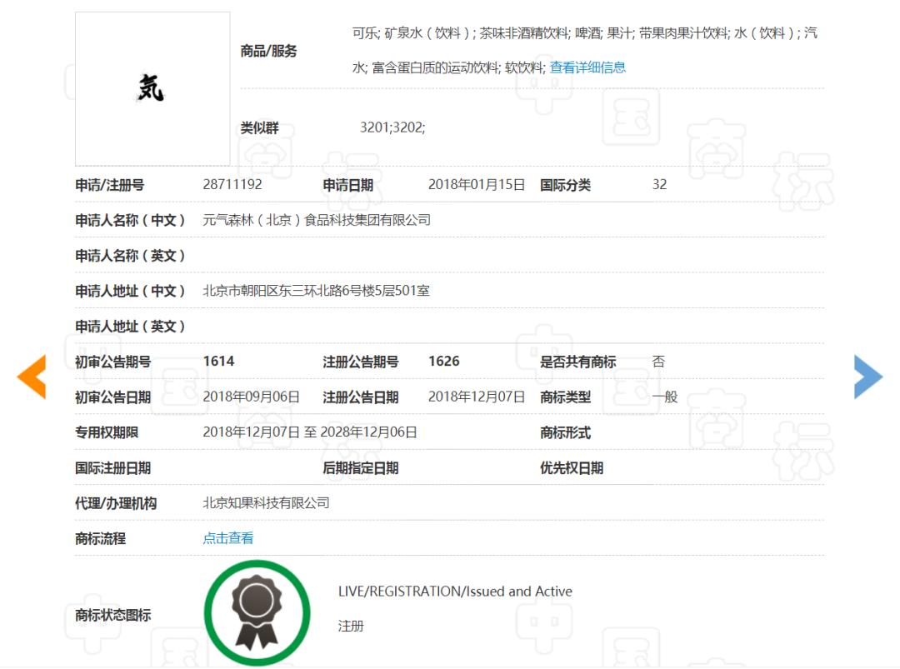
Task: Click the registration announcement issue number 1626
Action: [443, 361]
